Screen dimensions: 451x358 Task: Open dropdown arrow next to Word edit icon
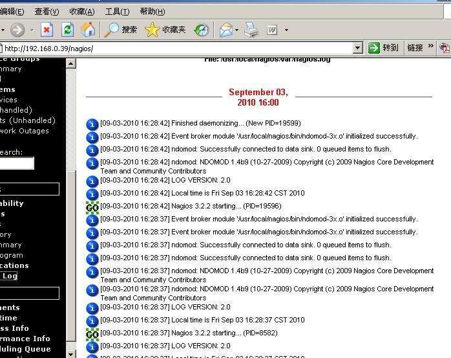[x=286, y=30]
